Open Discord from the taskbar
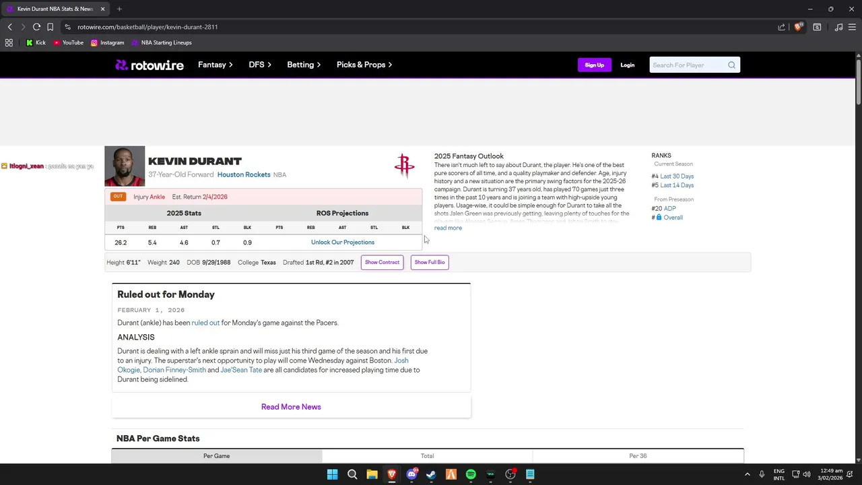 tap(411, 474)
